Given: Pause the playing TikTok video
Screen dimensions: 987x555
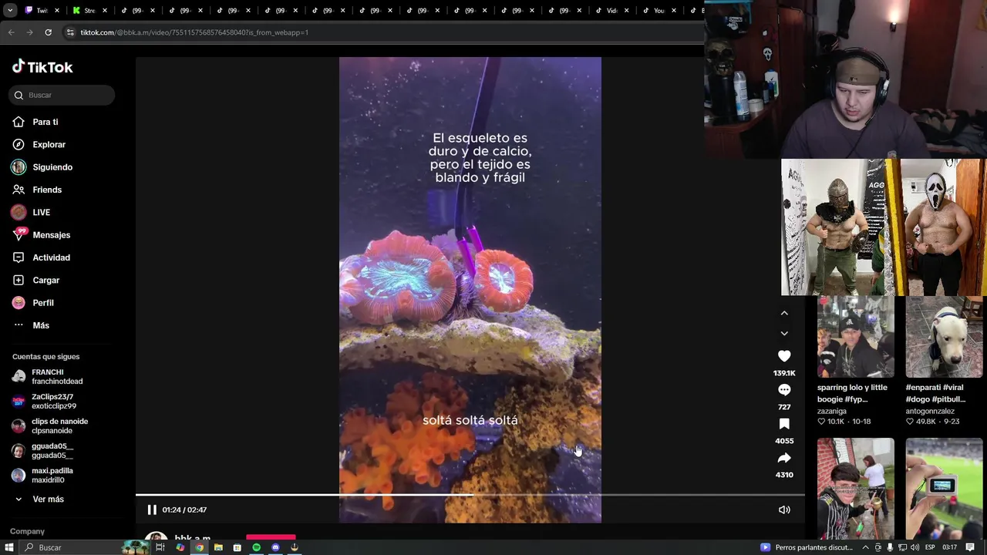Looking at the screenshot, I should tap(152, 510).
